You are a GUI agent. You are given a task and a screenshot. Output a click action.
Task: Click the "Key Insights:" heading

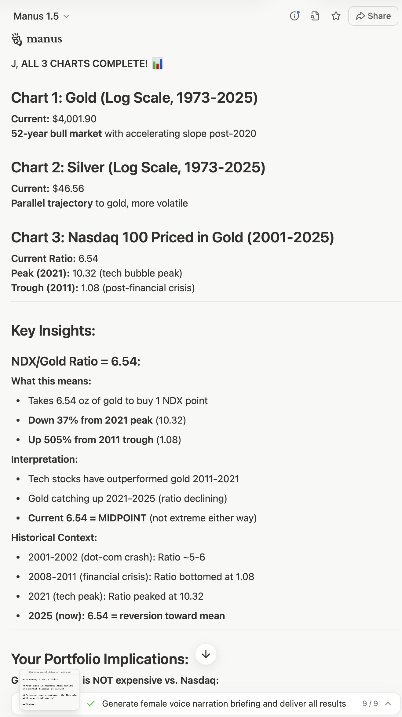click(x=53, y=331)
